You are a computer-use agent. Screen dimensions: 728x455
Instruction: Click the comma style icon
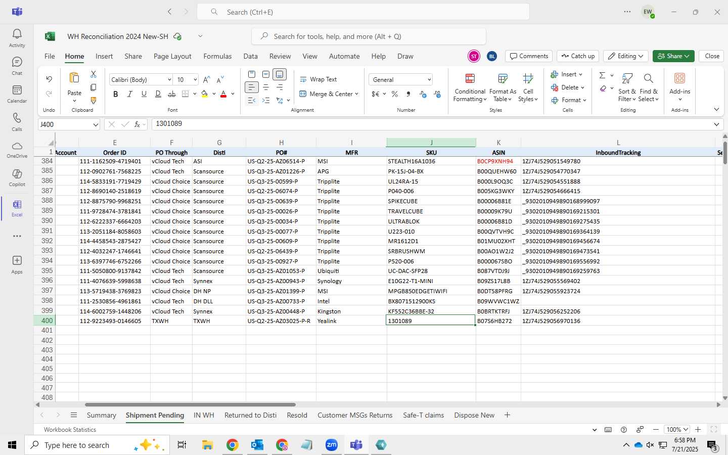click(x=408, y=94)
